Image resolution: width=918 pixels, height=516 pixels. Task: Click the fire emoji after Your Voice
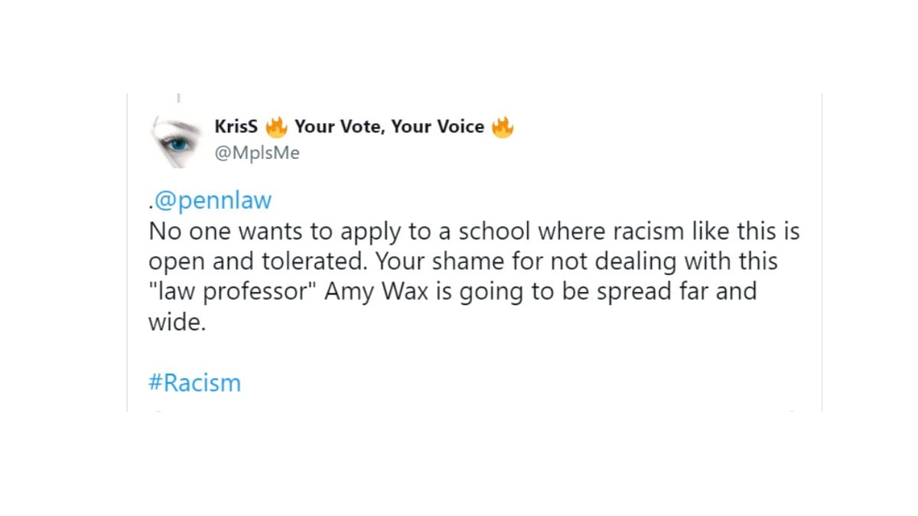click(x=503, y=127)
